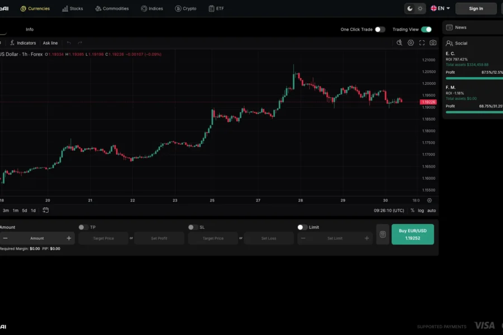Toggle percent scale on chart
Viewport: 503px width, 335px height.
coord(412,210)
